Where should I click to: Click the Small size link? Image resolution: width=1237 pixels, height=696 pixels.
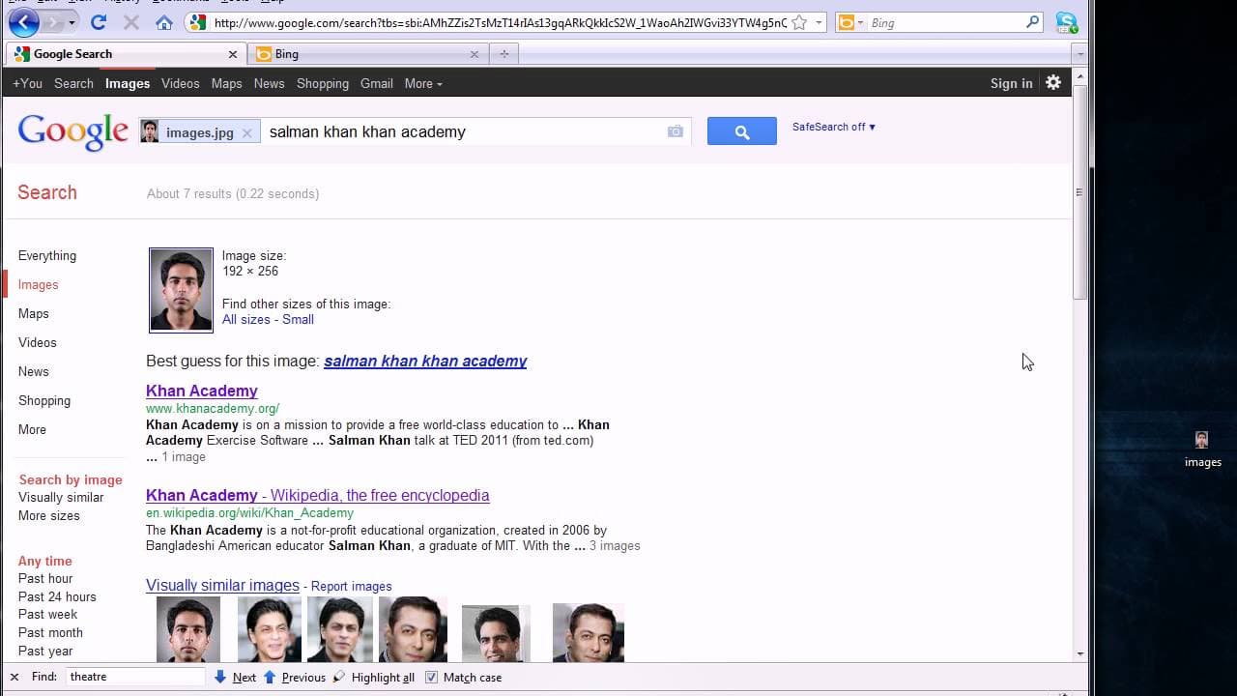298,319
